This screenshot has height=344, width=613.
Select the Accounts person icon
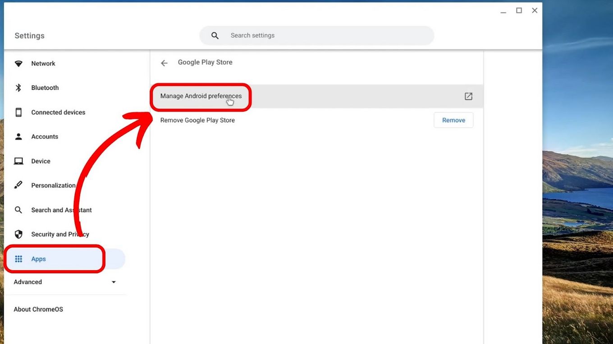click(x=18, y=136)
